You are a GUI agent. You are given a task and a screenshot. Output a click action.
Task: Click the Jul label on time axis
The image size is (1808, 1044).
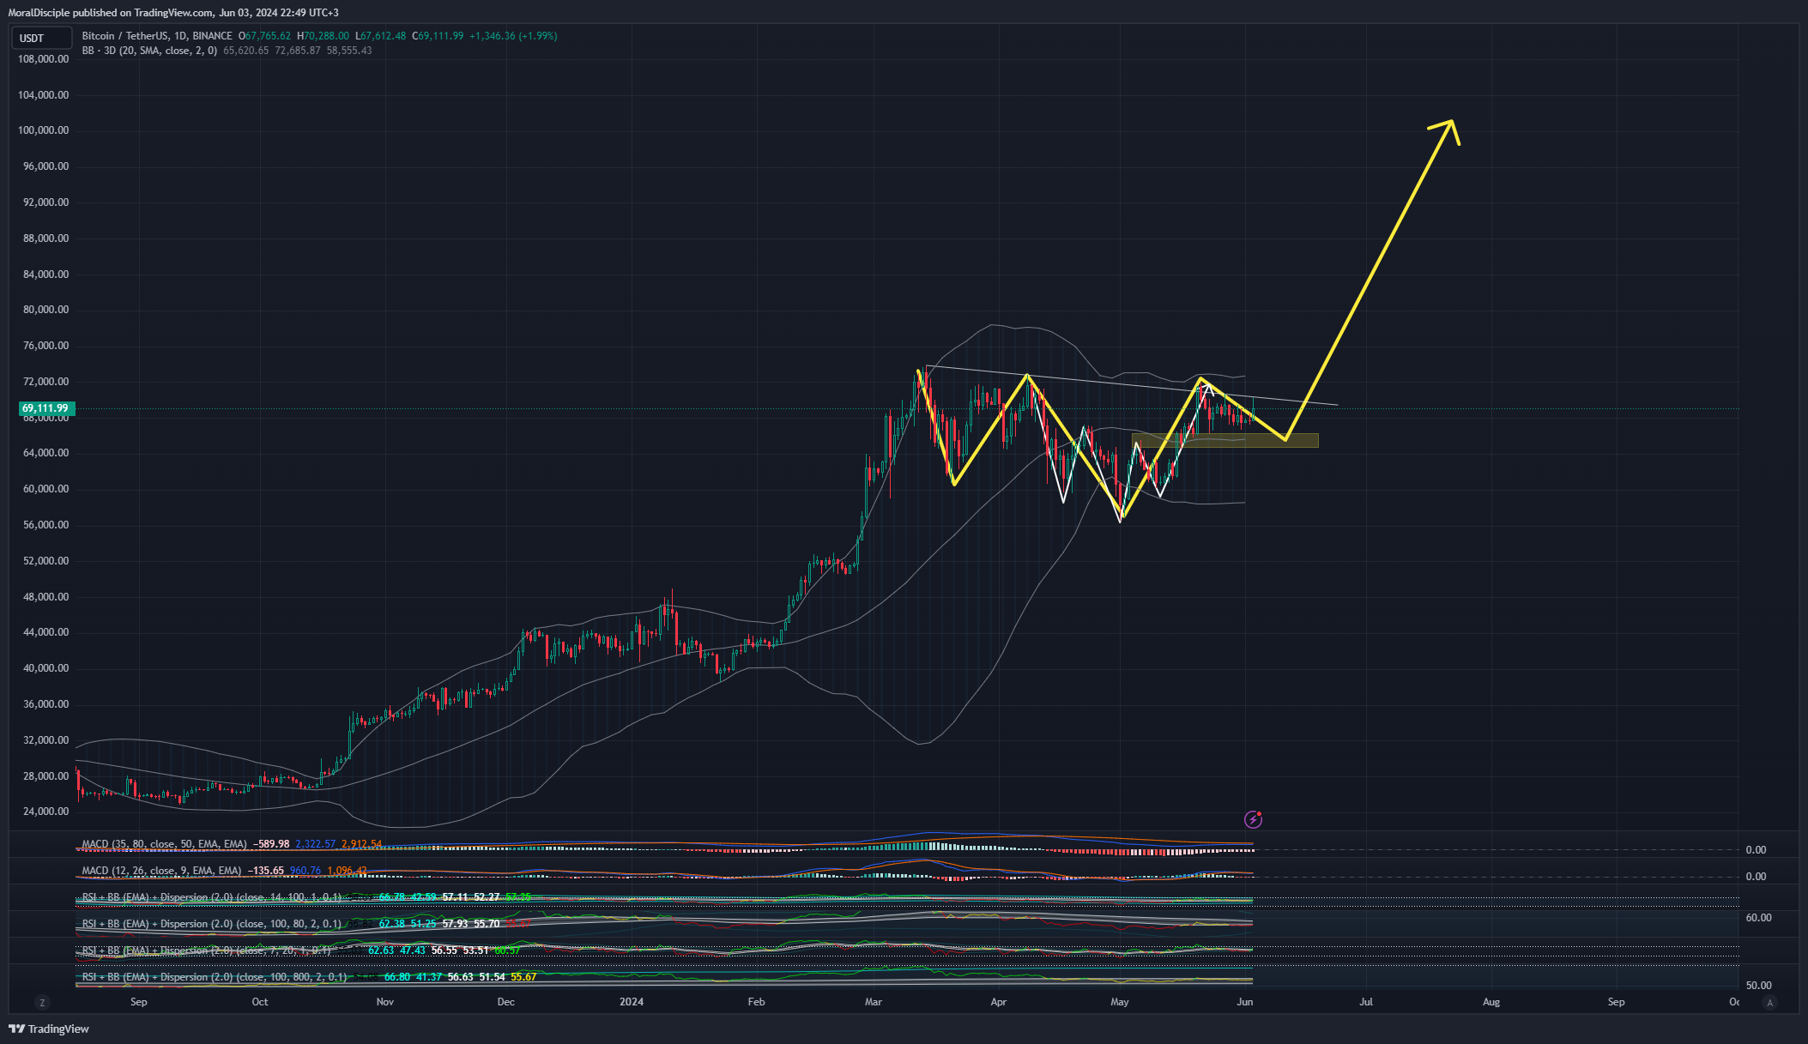coord(1366,1002)
